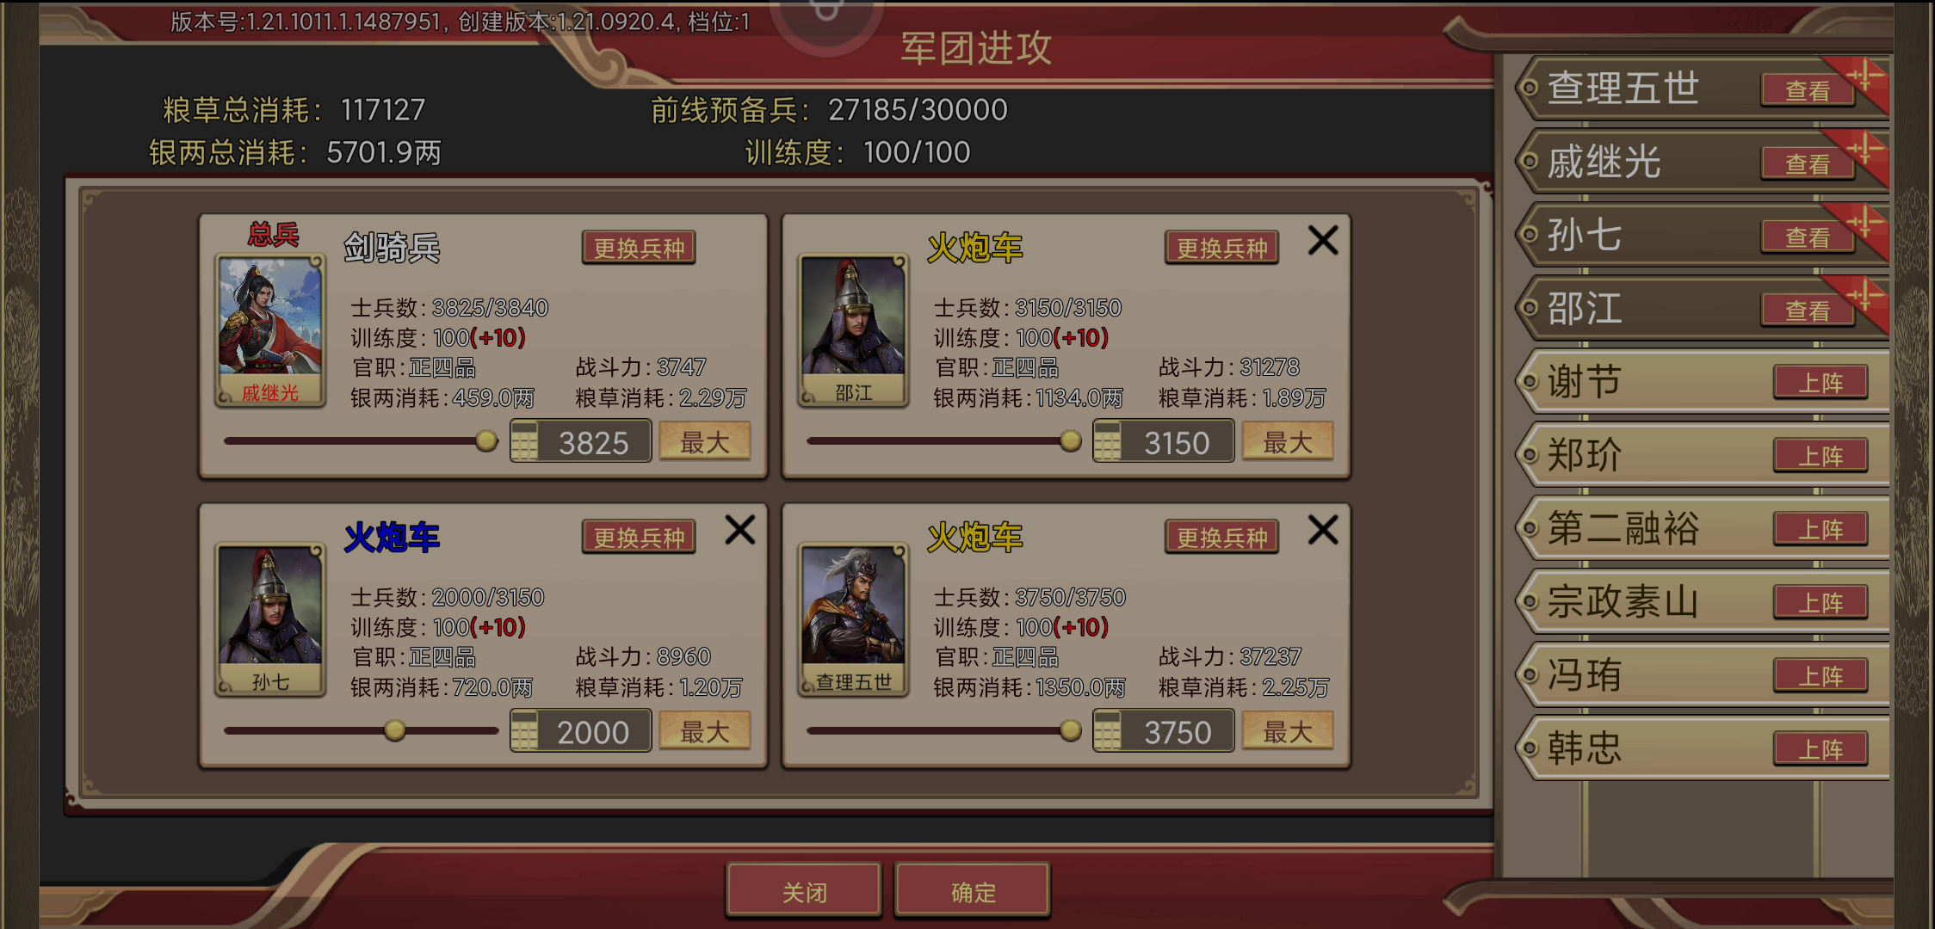Remove 邵江 from the formation
1935x929 pixels.
[x=1323, y=240]
